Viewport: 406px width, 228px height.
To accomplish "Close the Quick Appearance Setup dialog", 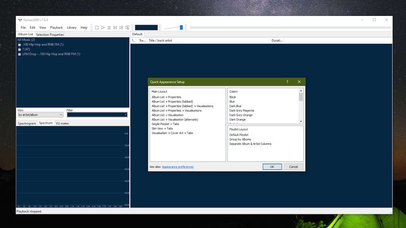I will (299, 82).
